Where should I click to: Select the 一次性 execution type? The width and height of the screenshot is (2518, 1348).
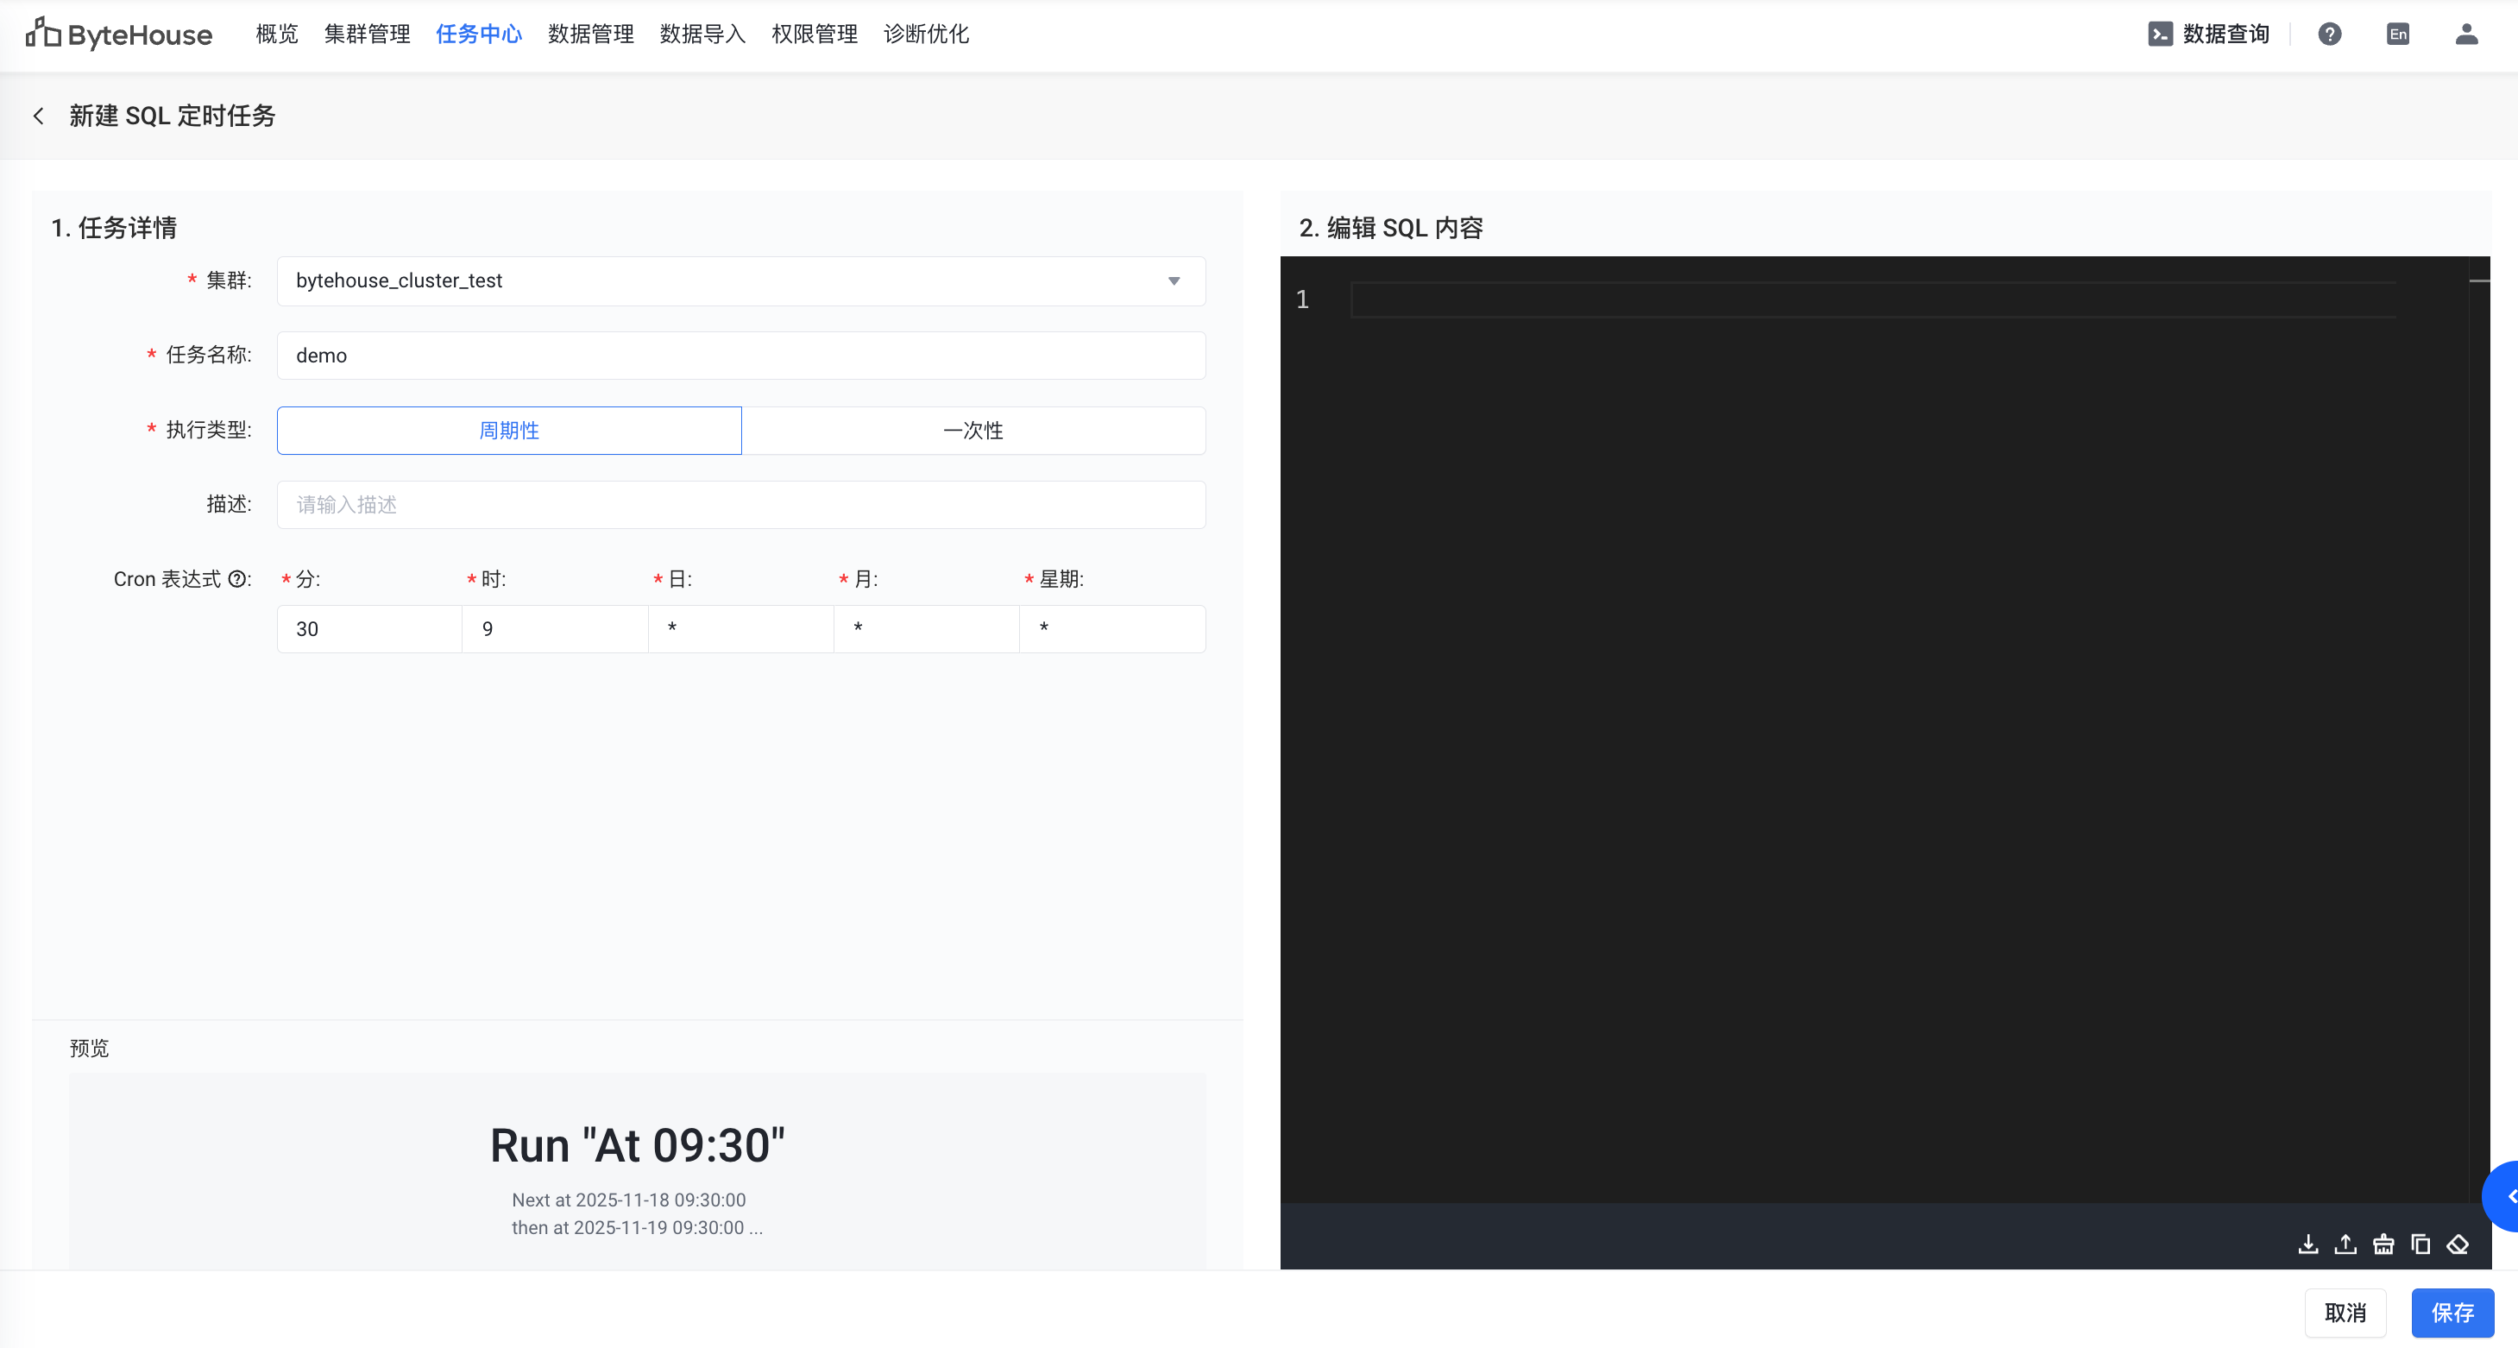pos(973,430)
